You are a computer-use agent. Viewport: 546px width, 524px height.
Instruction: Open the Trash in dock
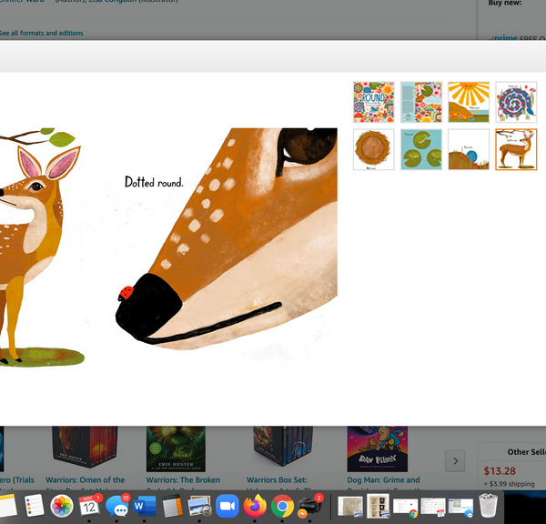(x=488, y=505)
